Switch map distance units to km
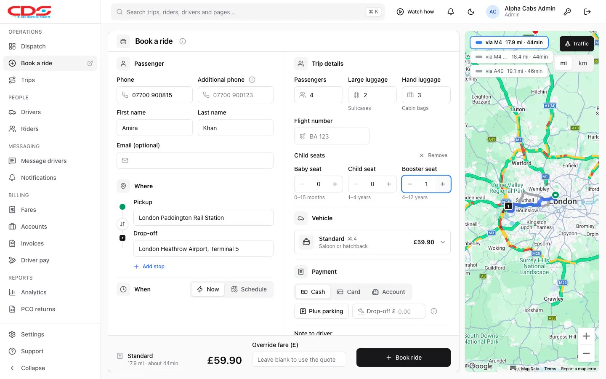 pyautogui.click(x=583, y=63)
